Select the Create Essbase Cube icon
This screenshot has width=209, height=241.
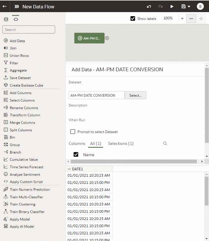[6, 85]
